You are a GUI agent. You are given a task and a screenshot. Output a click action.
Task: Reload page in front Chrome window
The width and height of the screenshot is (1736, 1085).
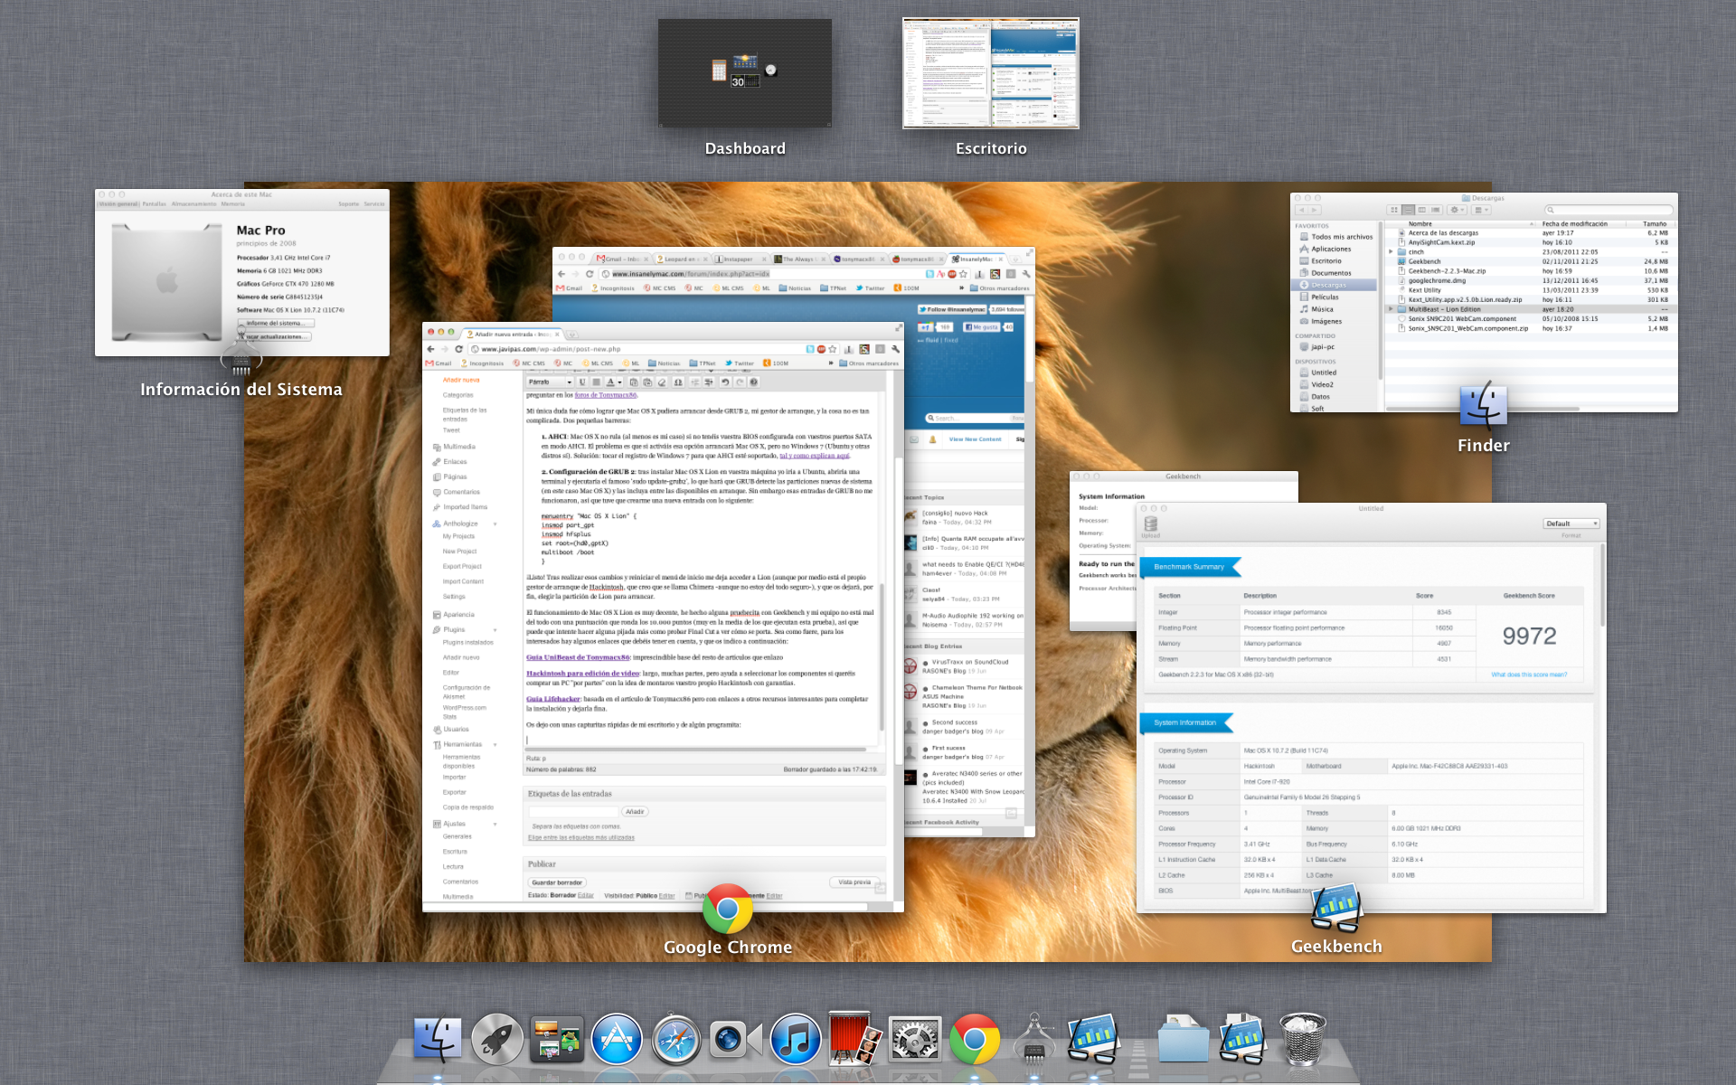[458, 349]
